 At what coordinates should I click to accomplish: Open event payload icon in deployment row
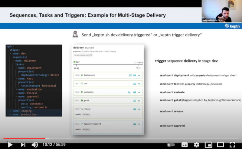135,75
